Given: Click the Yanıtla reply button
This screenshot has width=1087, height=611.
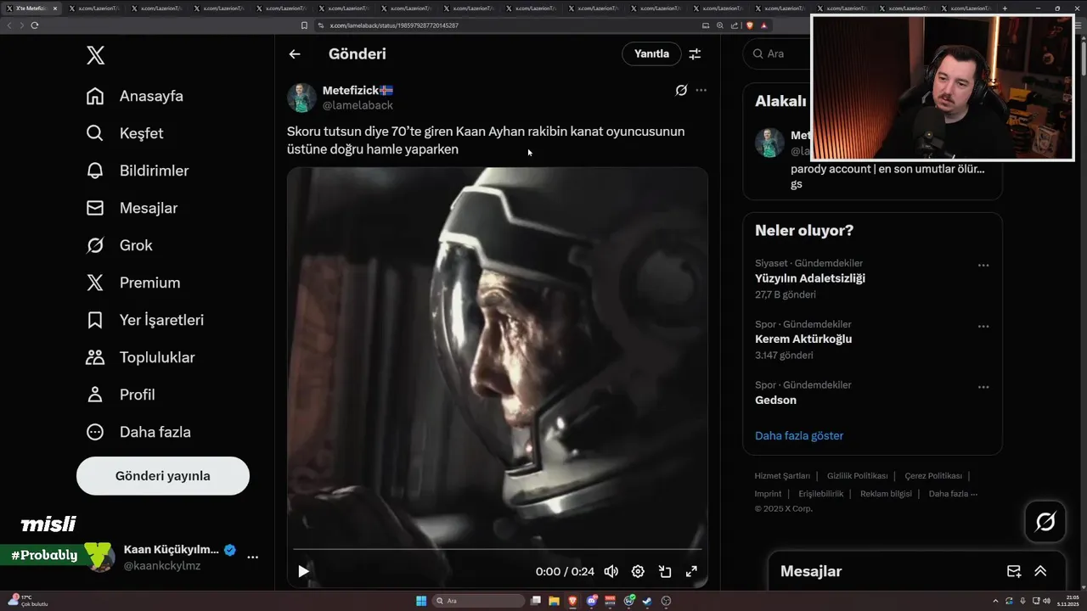Looking at the screenshot, I should coord(651,53).
